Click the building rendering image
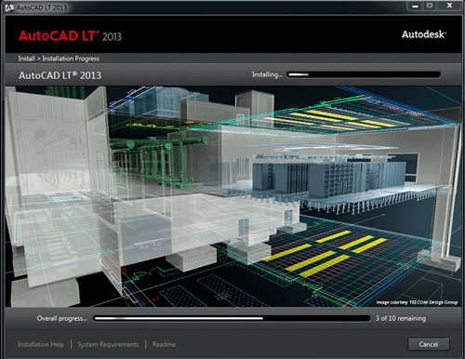 [233, 196]
